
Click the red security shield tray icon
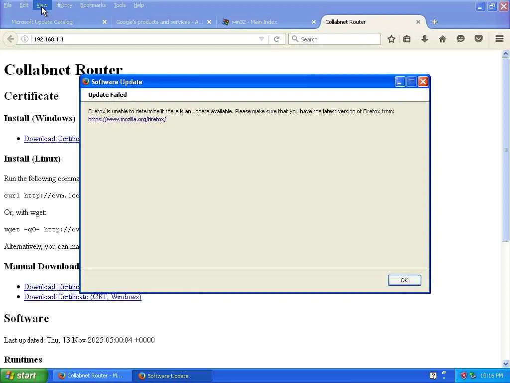coord(464,376)
